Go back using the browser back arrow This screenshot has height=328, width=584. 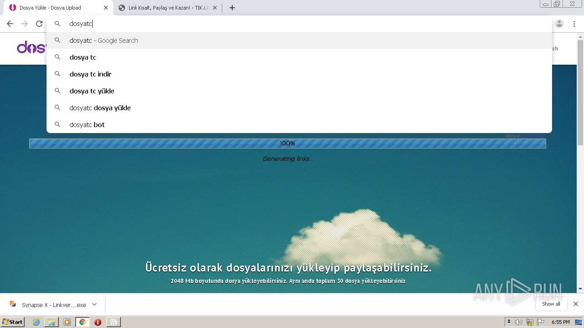(10, 24)
